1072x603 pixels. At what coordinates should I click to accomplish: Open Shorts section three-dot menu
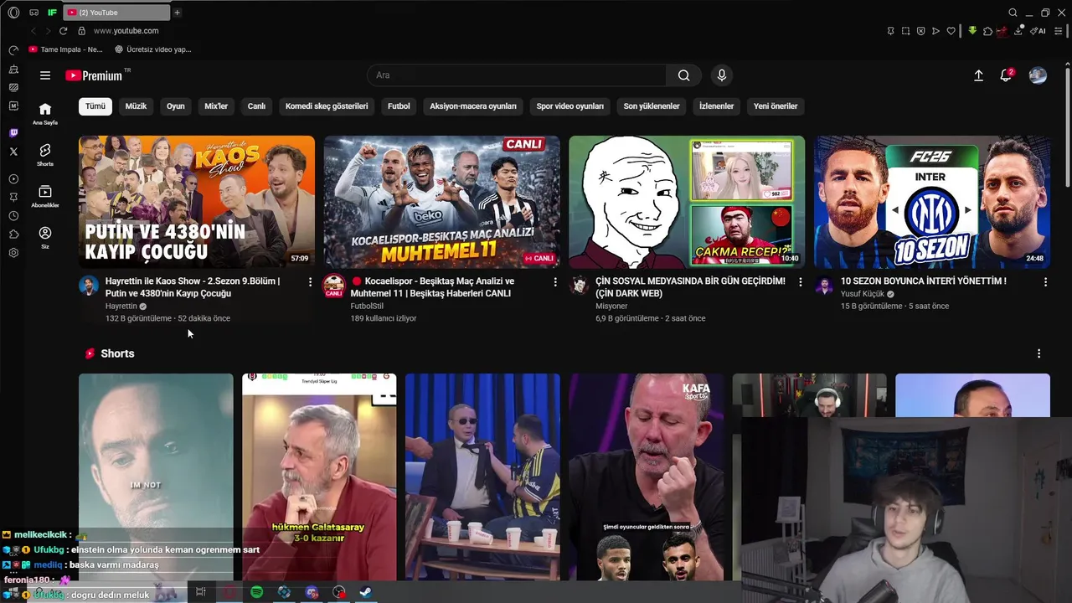tap(1038, 353)
